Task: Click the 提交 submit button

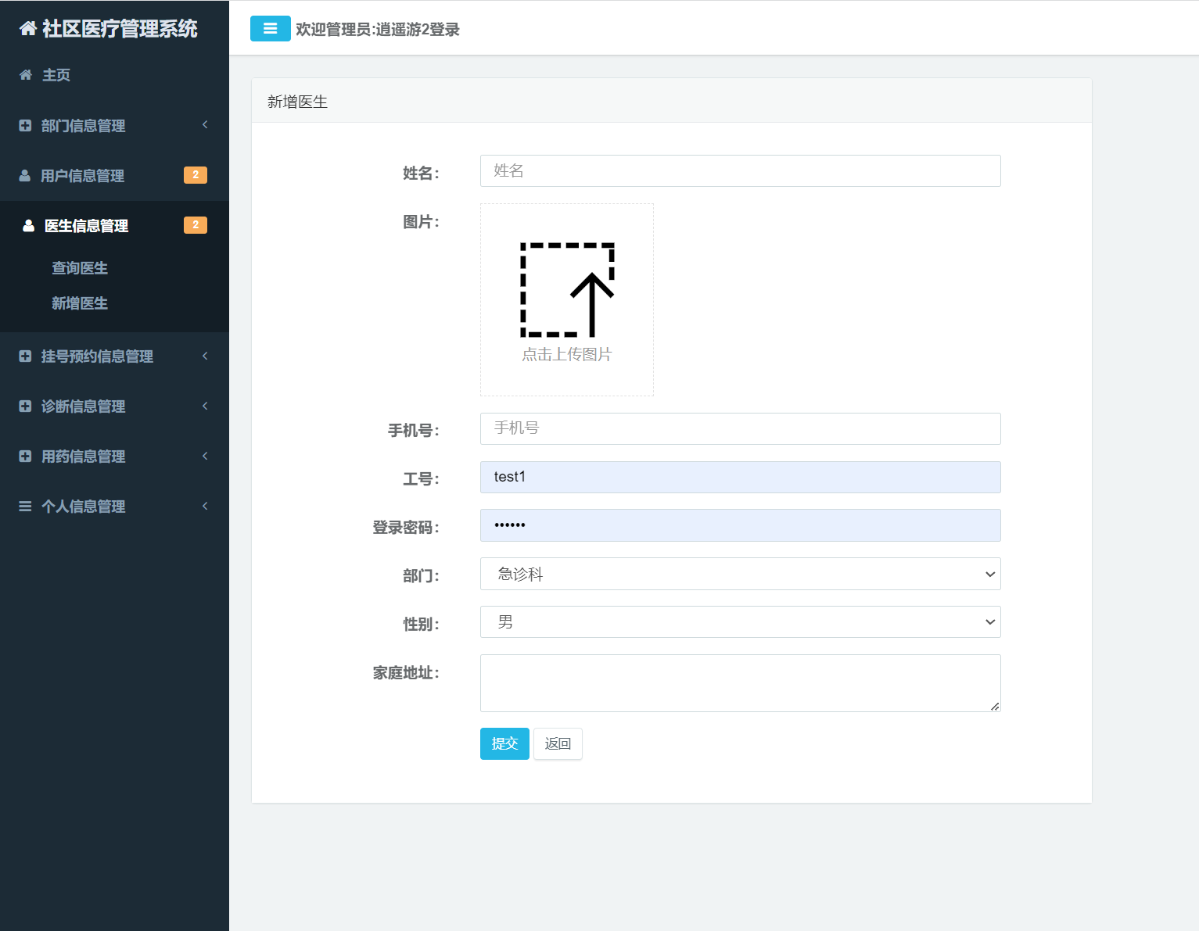Action: click(504, 743)
